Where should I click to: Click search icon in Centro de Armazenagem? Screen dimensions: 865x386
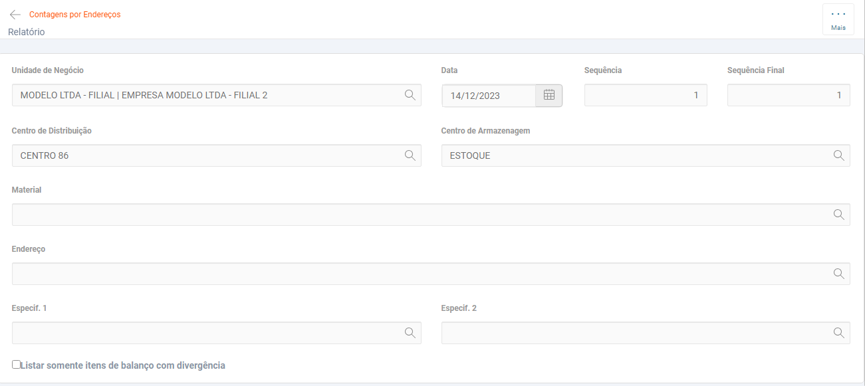coord(839,155)
